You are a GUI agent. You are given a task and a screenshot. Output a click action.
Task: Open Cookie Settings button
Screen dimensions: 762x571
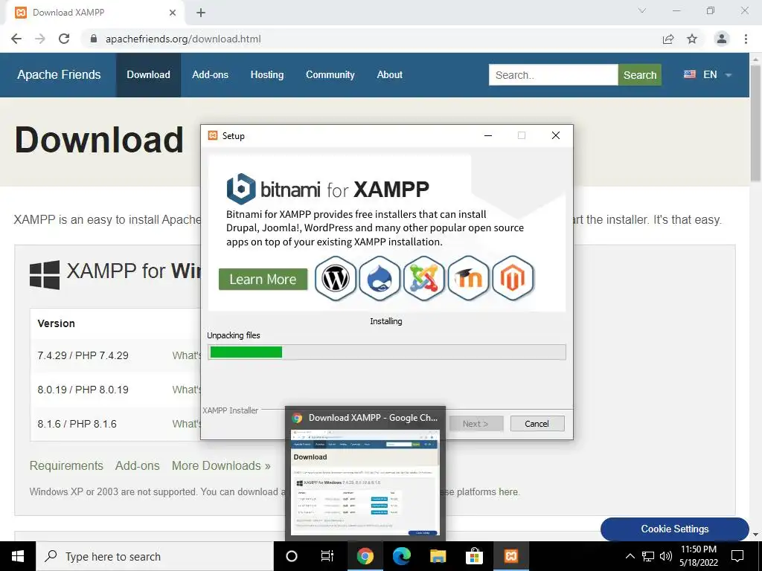point(674,529)
